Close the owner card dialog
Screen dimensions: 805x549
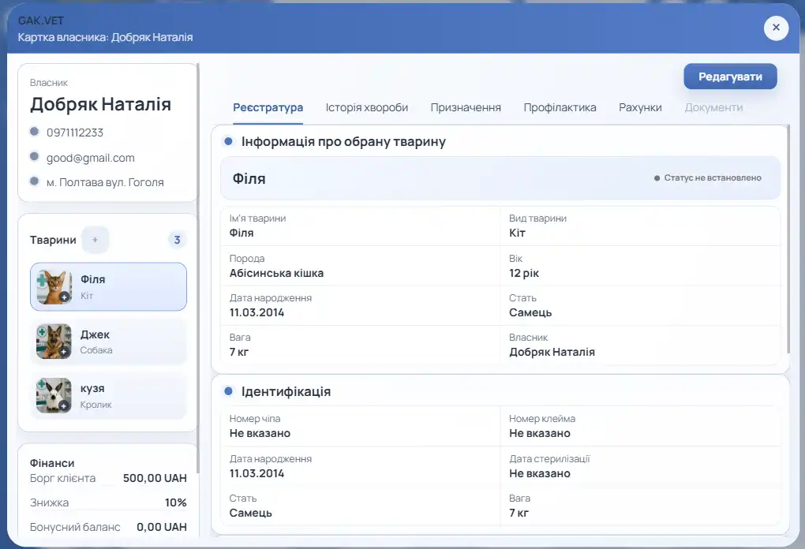(776, 28)
